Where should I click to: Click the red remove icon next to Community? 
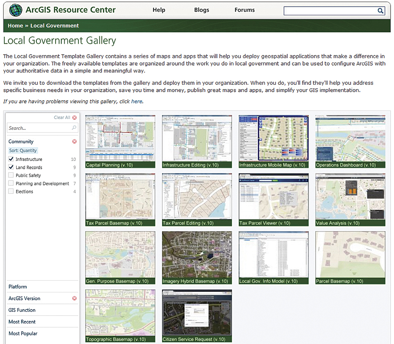[74, 141]
